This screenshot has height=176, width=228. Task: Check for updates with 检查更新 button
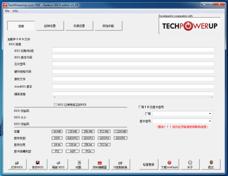pos(149,164)
